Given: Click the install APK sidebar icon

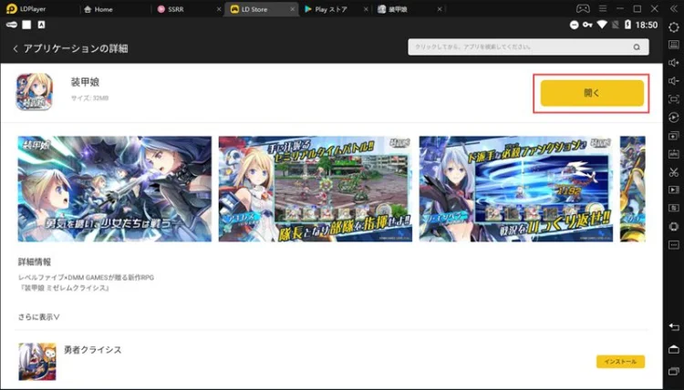Looking at the screenshot, I should [x=674, y=154].
